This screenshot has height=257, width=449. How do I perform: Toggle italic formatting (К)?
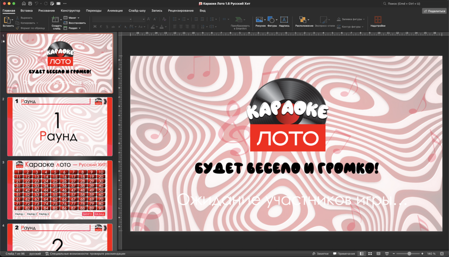click(x=101, y=27)
